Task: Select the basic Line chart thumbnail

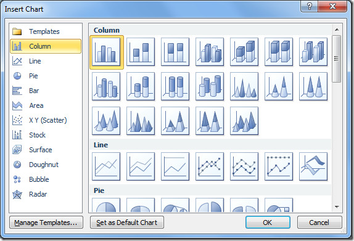Action: pyautogui.click(x=106, y=167)
